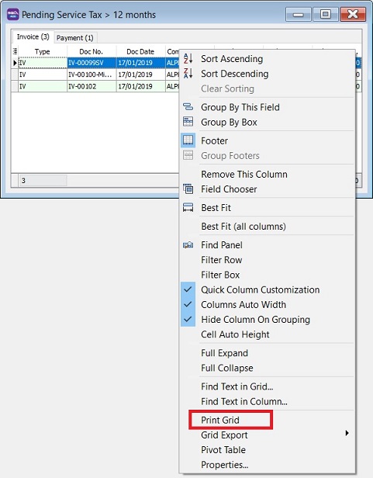This screenshot has width=373, height=478.
Task: Untick the Quick Column Customization checkmark
Action: (188, 289)
